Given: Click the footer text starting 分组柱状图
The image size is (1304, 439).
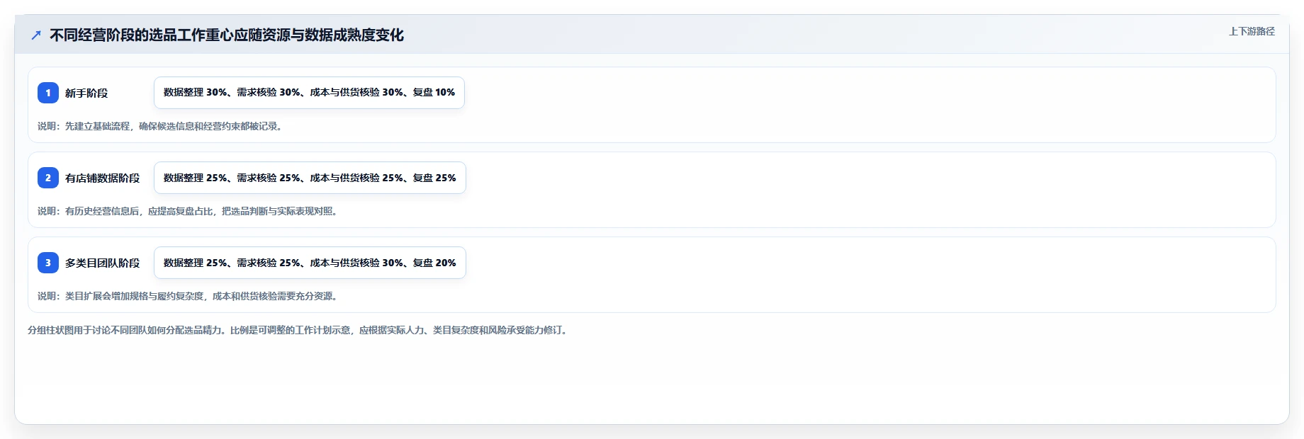Looking at the screenshot, I should tap(299, 330).
